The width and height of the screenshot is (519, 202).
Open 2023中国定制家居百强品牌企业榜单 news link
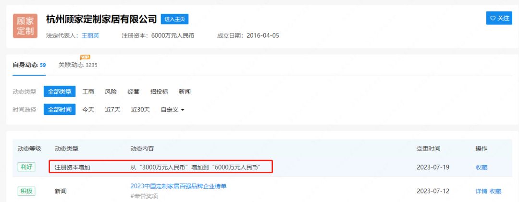coord(178,186)
